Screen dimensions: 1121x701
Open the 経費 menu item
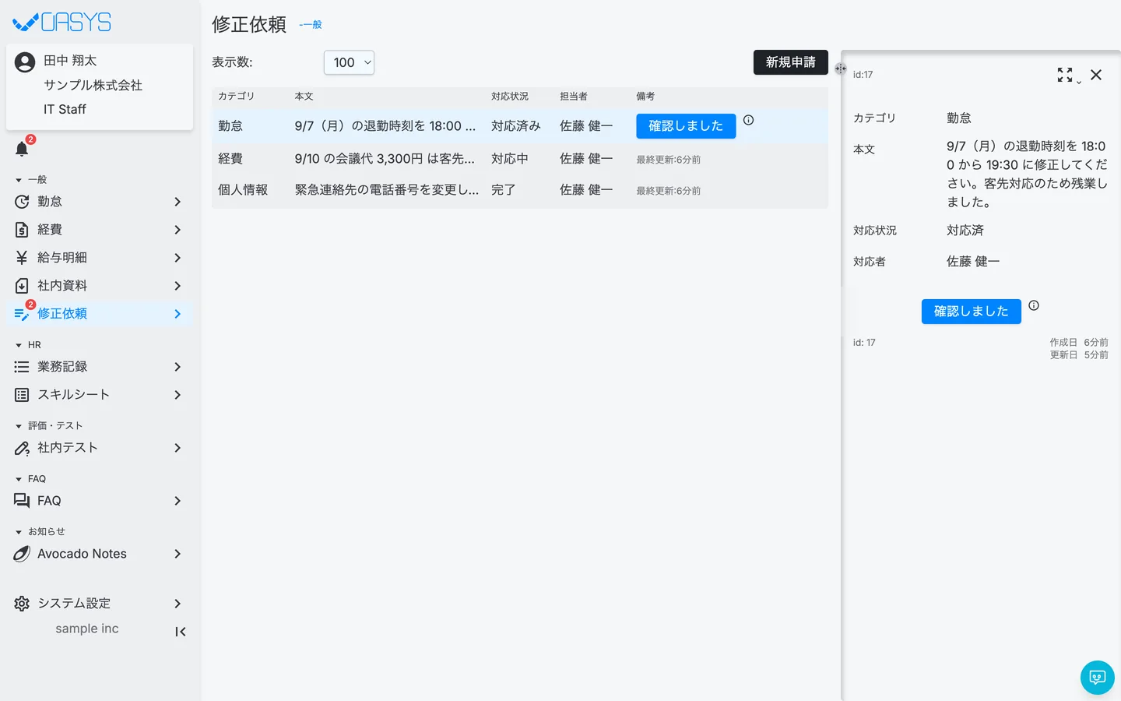click(100, 230)
